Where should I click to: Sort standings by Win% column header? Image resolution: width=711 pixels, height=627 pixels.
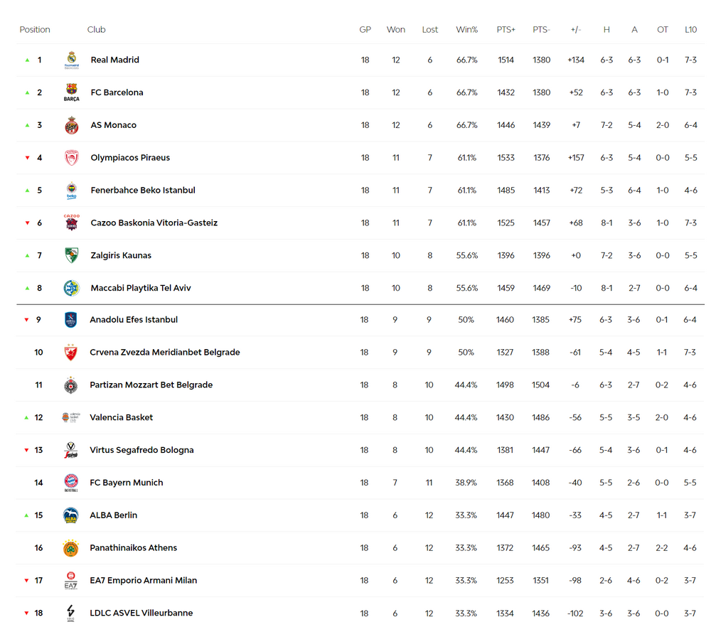[466, 29]
